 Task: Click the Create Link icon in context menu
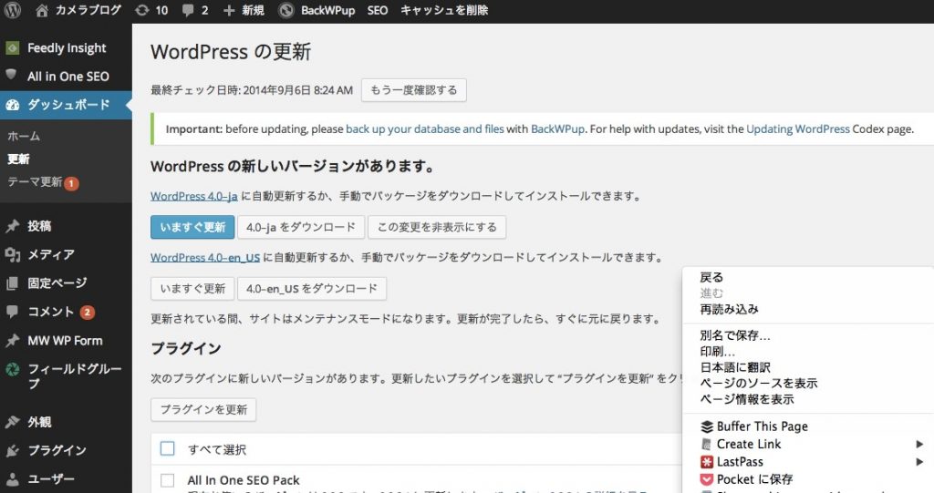pos(707,444)
